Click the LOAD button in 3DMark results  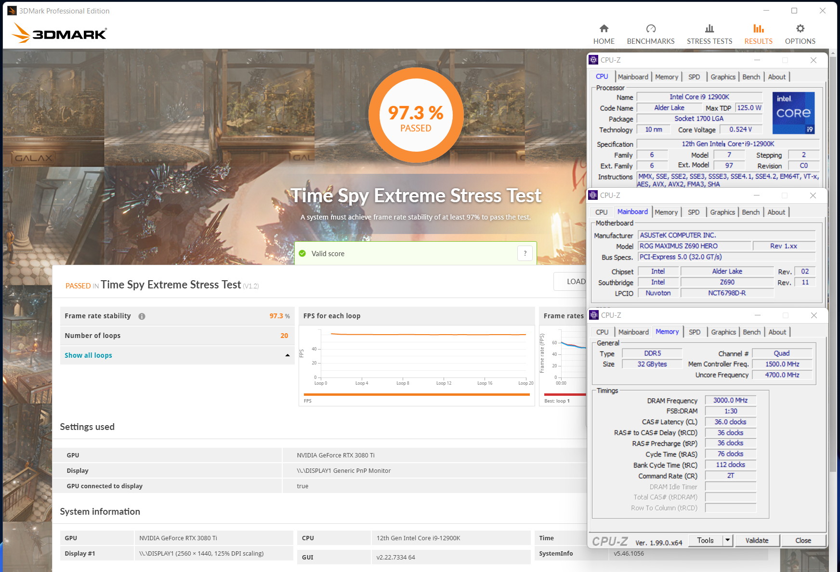570,282
